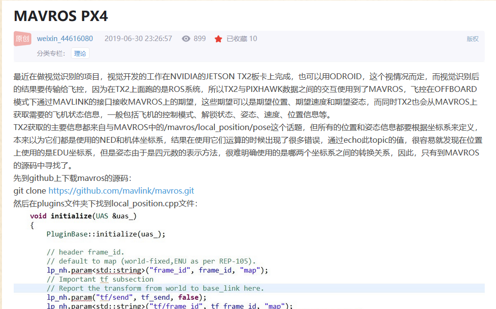The image size is (496, 309).
Task: Click the view count 899
Action: pyautogui.click(x=200, y=39)
